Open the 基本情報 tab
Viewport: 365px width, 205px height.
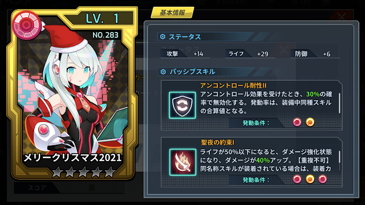click(172, 13)
